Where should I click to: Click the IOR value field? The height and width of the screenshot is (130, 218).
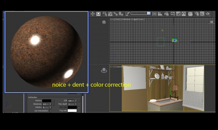(71, 101)
